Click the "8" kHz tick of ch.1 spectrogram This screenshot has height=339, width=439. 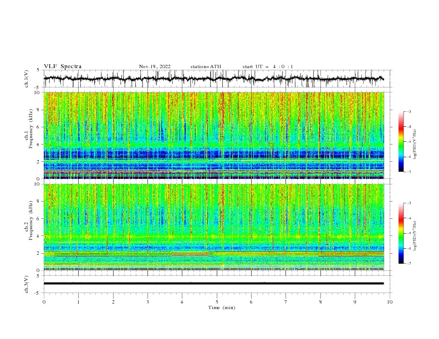click(x=39, y=110)
